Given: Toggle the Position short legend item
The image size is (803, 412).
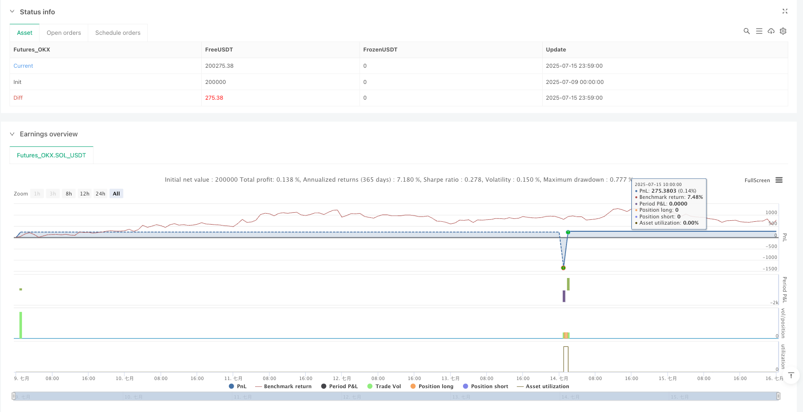Looking at the screenshot, I should [x=485, y=386].
